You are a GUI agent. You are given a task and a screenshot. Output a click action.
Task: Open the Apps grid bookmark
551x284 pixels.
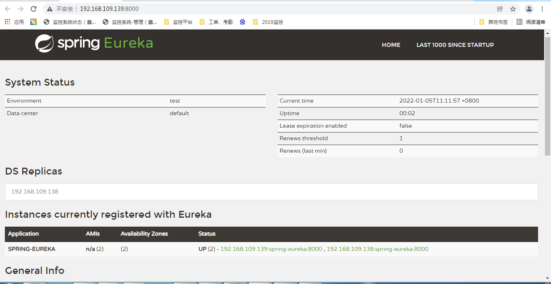14,22
